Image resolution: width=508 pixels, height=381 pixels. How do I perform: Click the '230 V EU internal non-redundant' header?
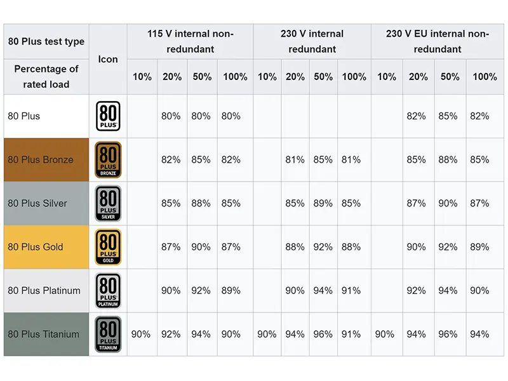pos(437,41)
